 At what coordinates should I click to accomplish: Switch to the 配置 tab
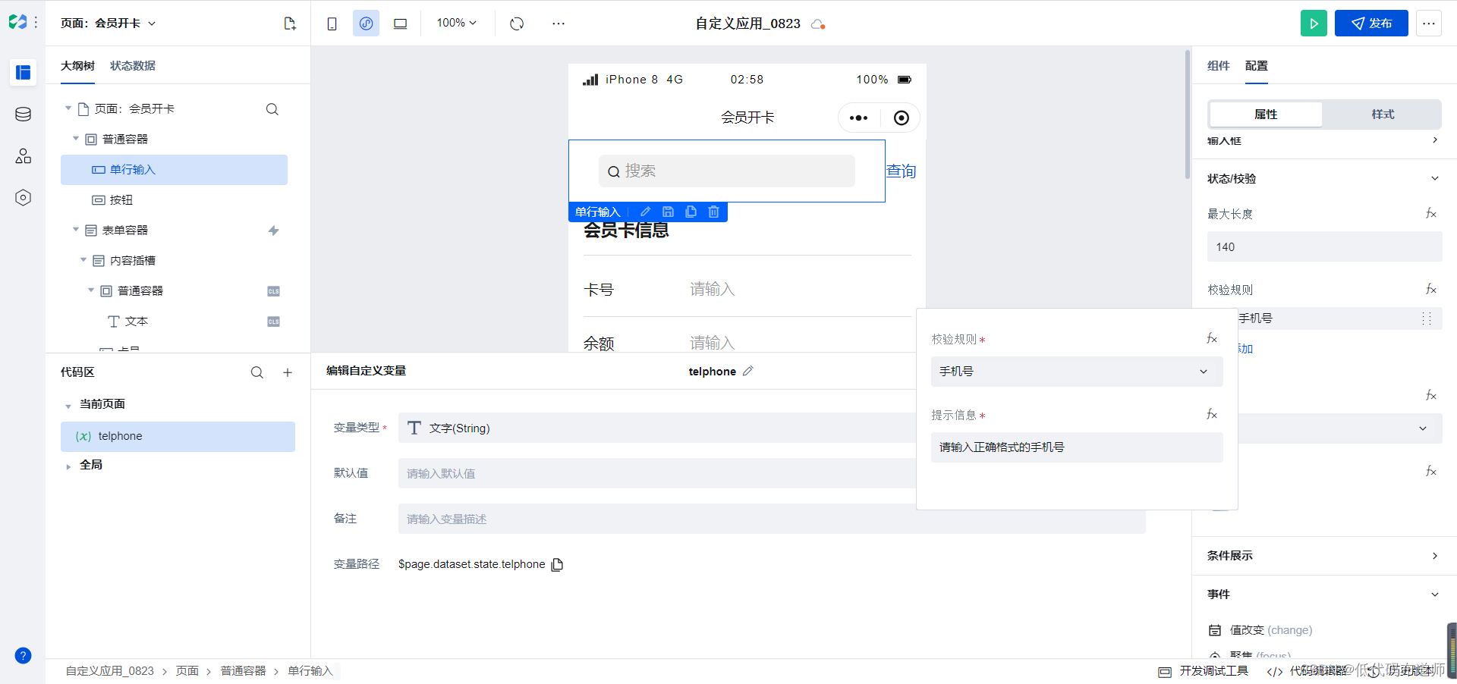pos(1257,66)
